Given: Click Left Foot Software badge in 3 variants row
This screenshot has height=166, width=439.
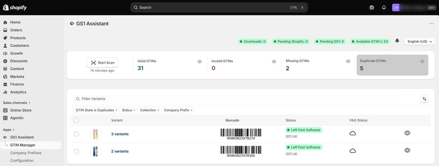Looking at the screenshot, I should pos(304,130).
